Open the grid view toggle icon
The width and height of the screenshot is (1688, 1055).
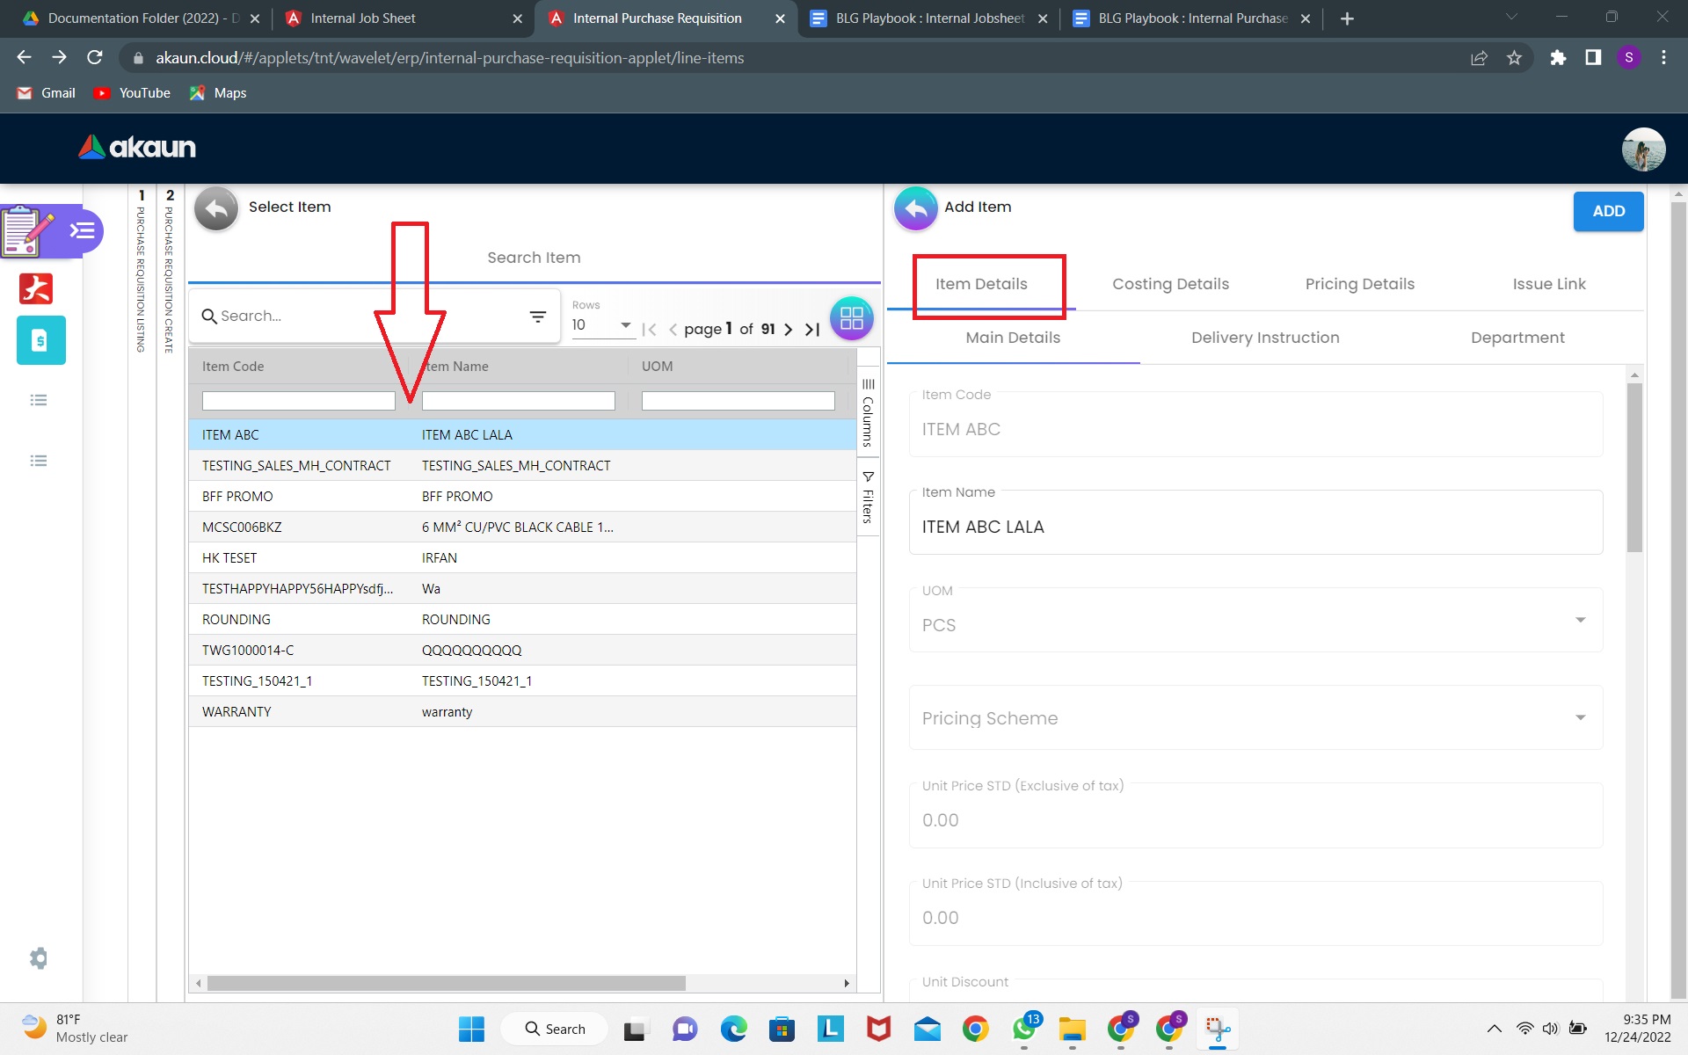point(851,318)
